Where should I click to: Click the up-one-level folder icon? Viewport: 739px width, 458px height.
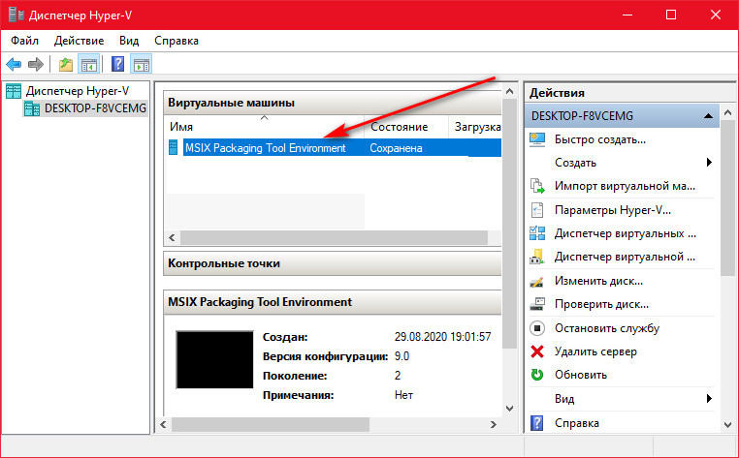[x=66, y=64]
